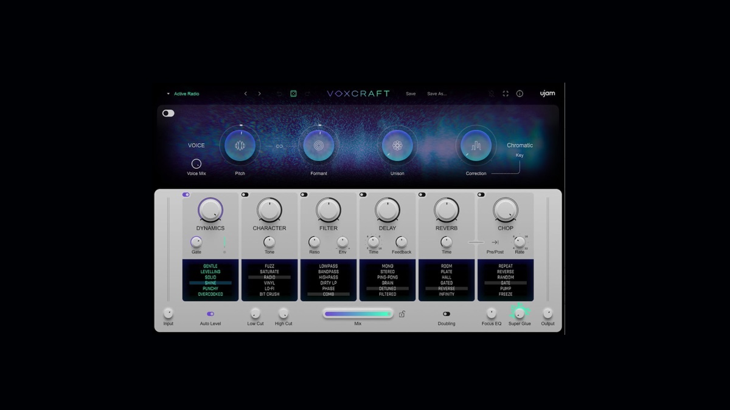Image resolution: width=730 pixels, height=410 pixels.
Task: Click the next preset arrow
Action: coord(260,94)
